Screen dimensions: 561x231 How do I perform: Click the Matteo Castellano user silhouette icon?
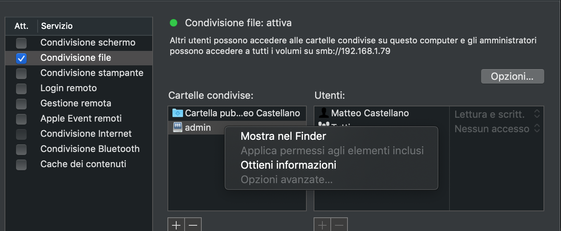[324, 113]
